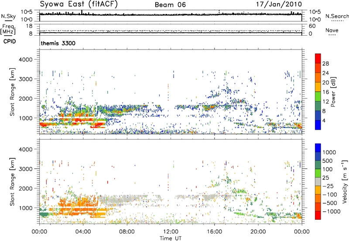Click the "CPID" row label
This screenshot has height=241, width=349.
(10, 41)
